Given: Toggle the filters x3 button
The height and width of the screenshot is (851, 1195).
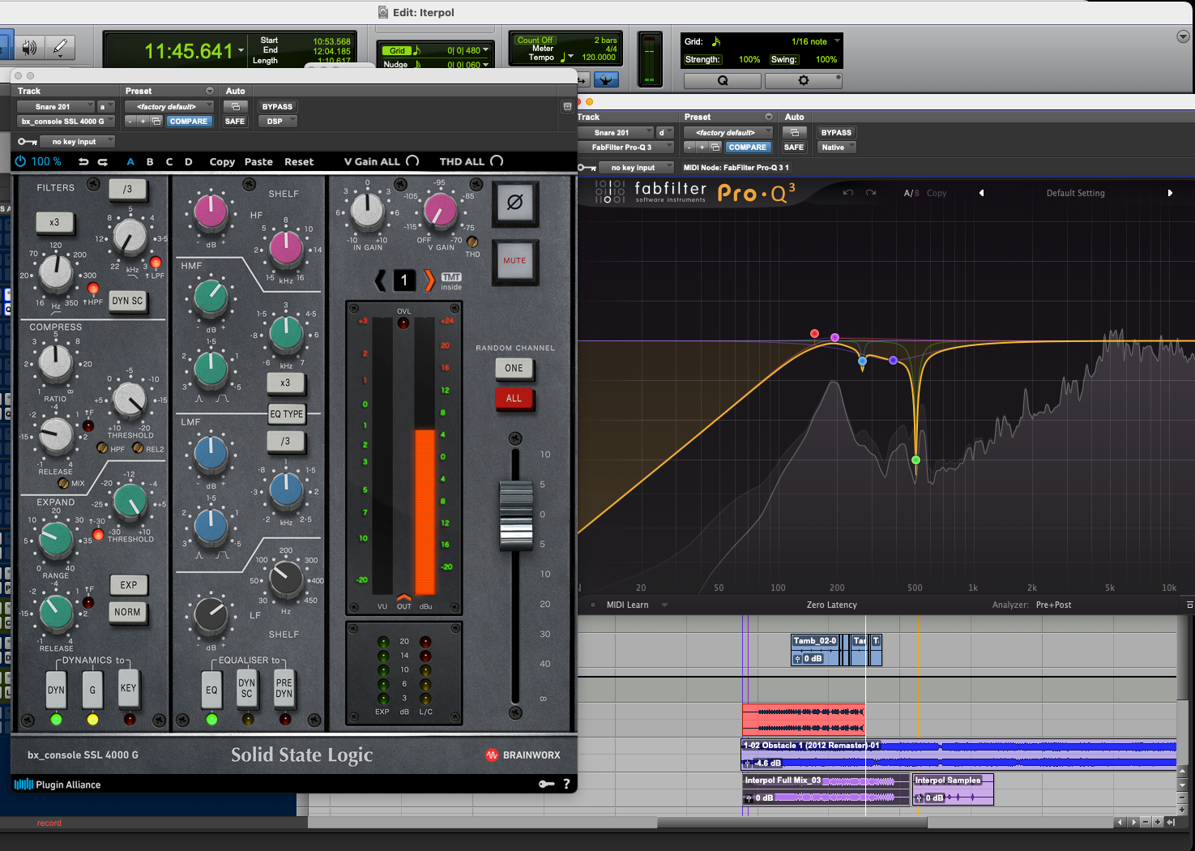Looking at the screenshot, I should pos(54,222).
